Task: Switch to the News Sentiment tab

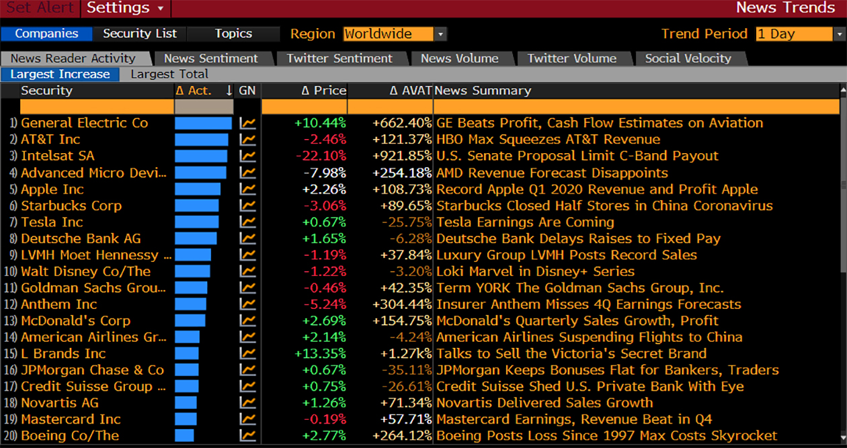Action: click(x=211, y=58)
